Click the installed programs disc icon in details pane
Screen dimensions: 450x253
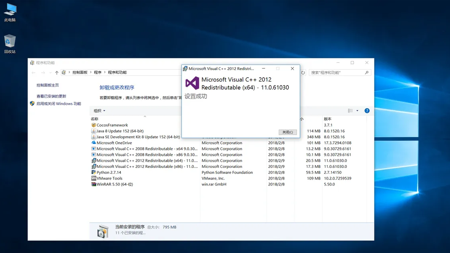click(103, 231)
